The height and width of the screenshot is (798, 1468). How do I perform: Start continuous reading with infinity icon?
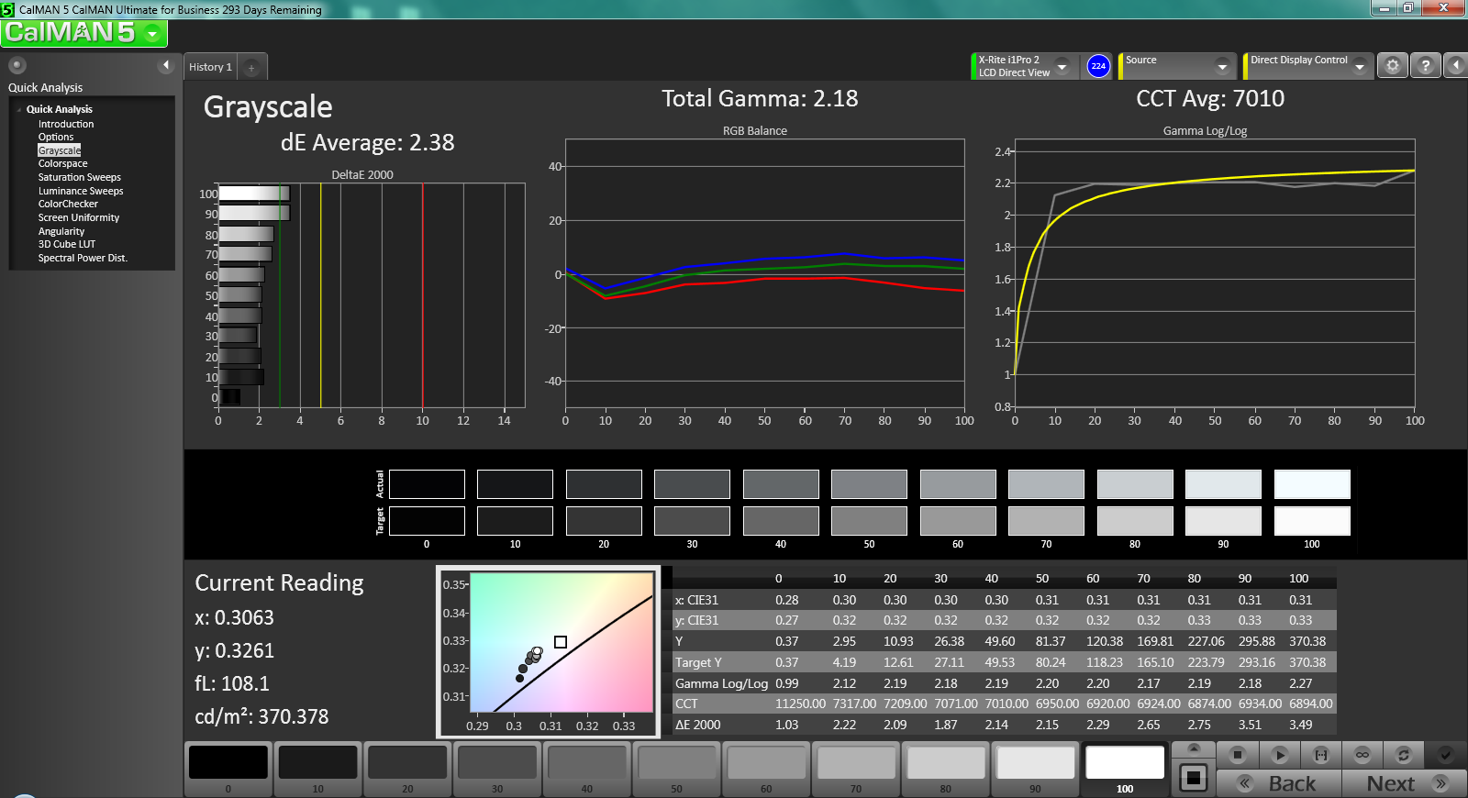click(1362, 755)
